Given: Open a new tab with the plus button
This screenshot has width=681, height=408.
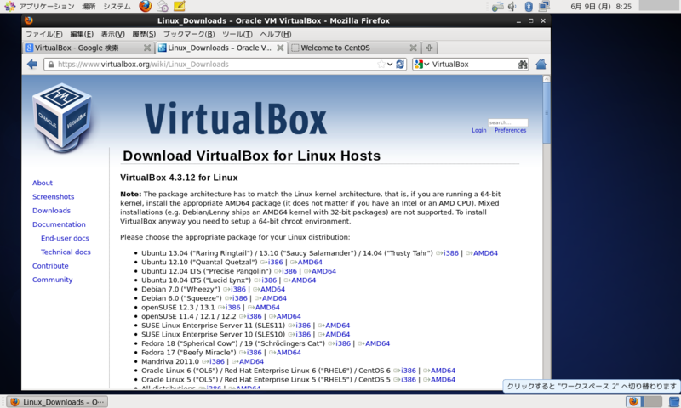Looking at the screenshot, I should pos(429,48).
